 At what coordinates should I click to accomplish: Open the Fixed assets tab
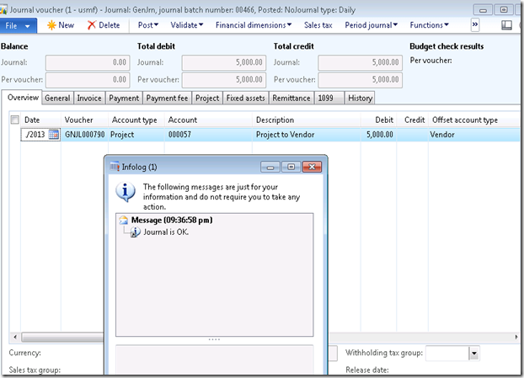point(246,98)
